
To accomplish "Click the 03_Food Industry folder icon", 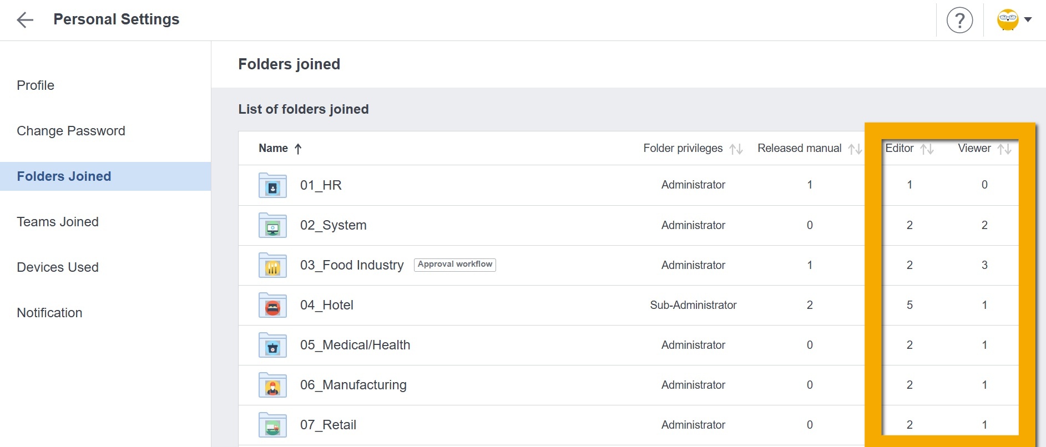I will coord(272,265).
